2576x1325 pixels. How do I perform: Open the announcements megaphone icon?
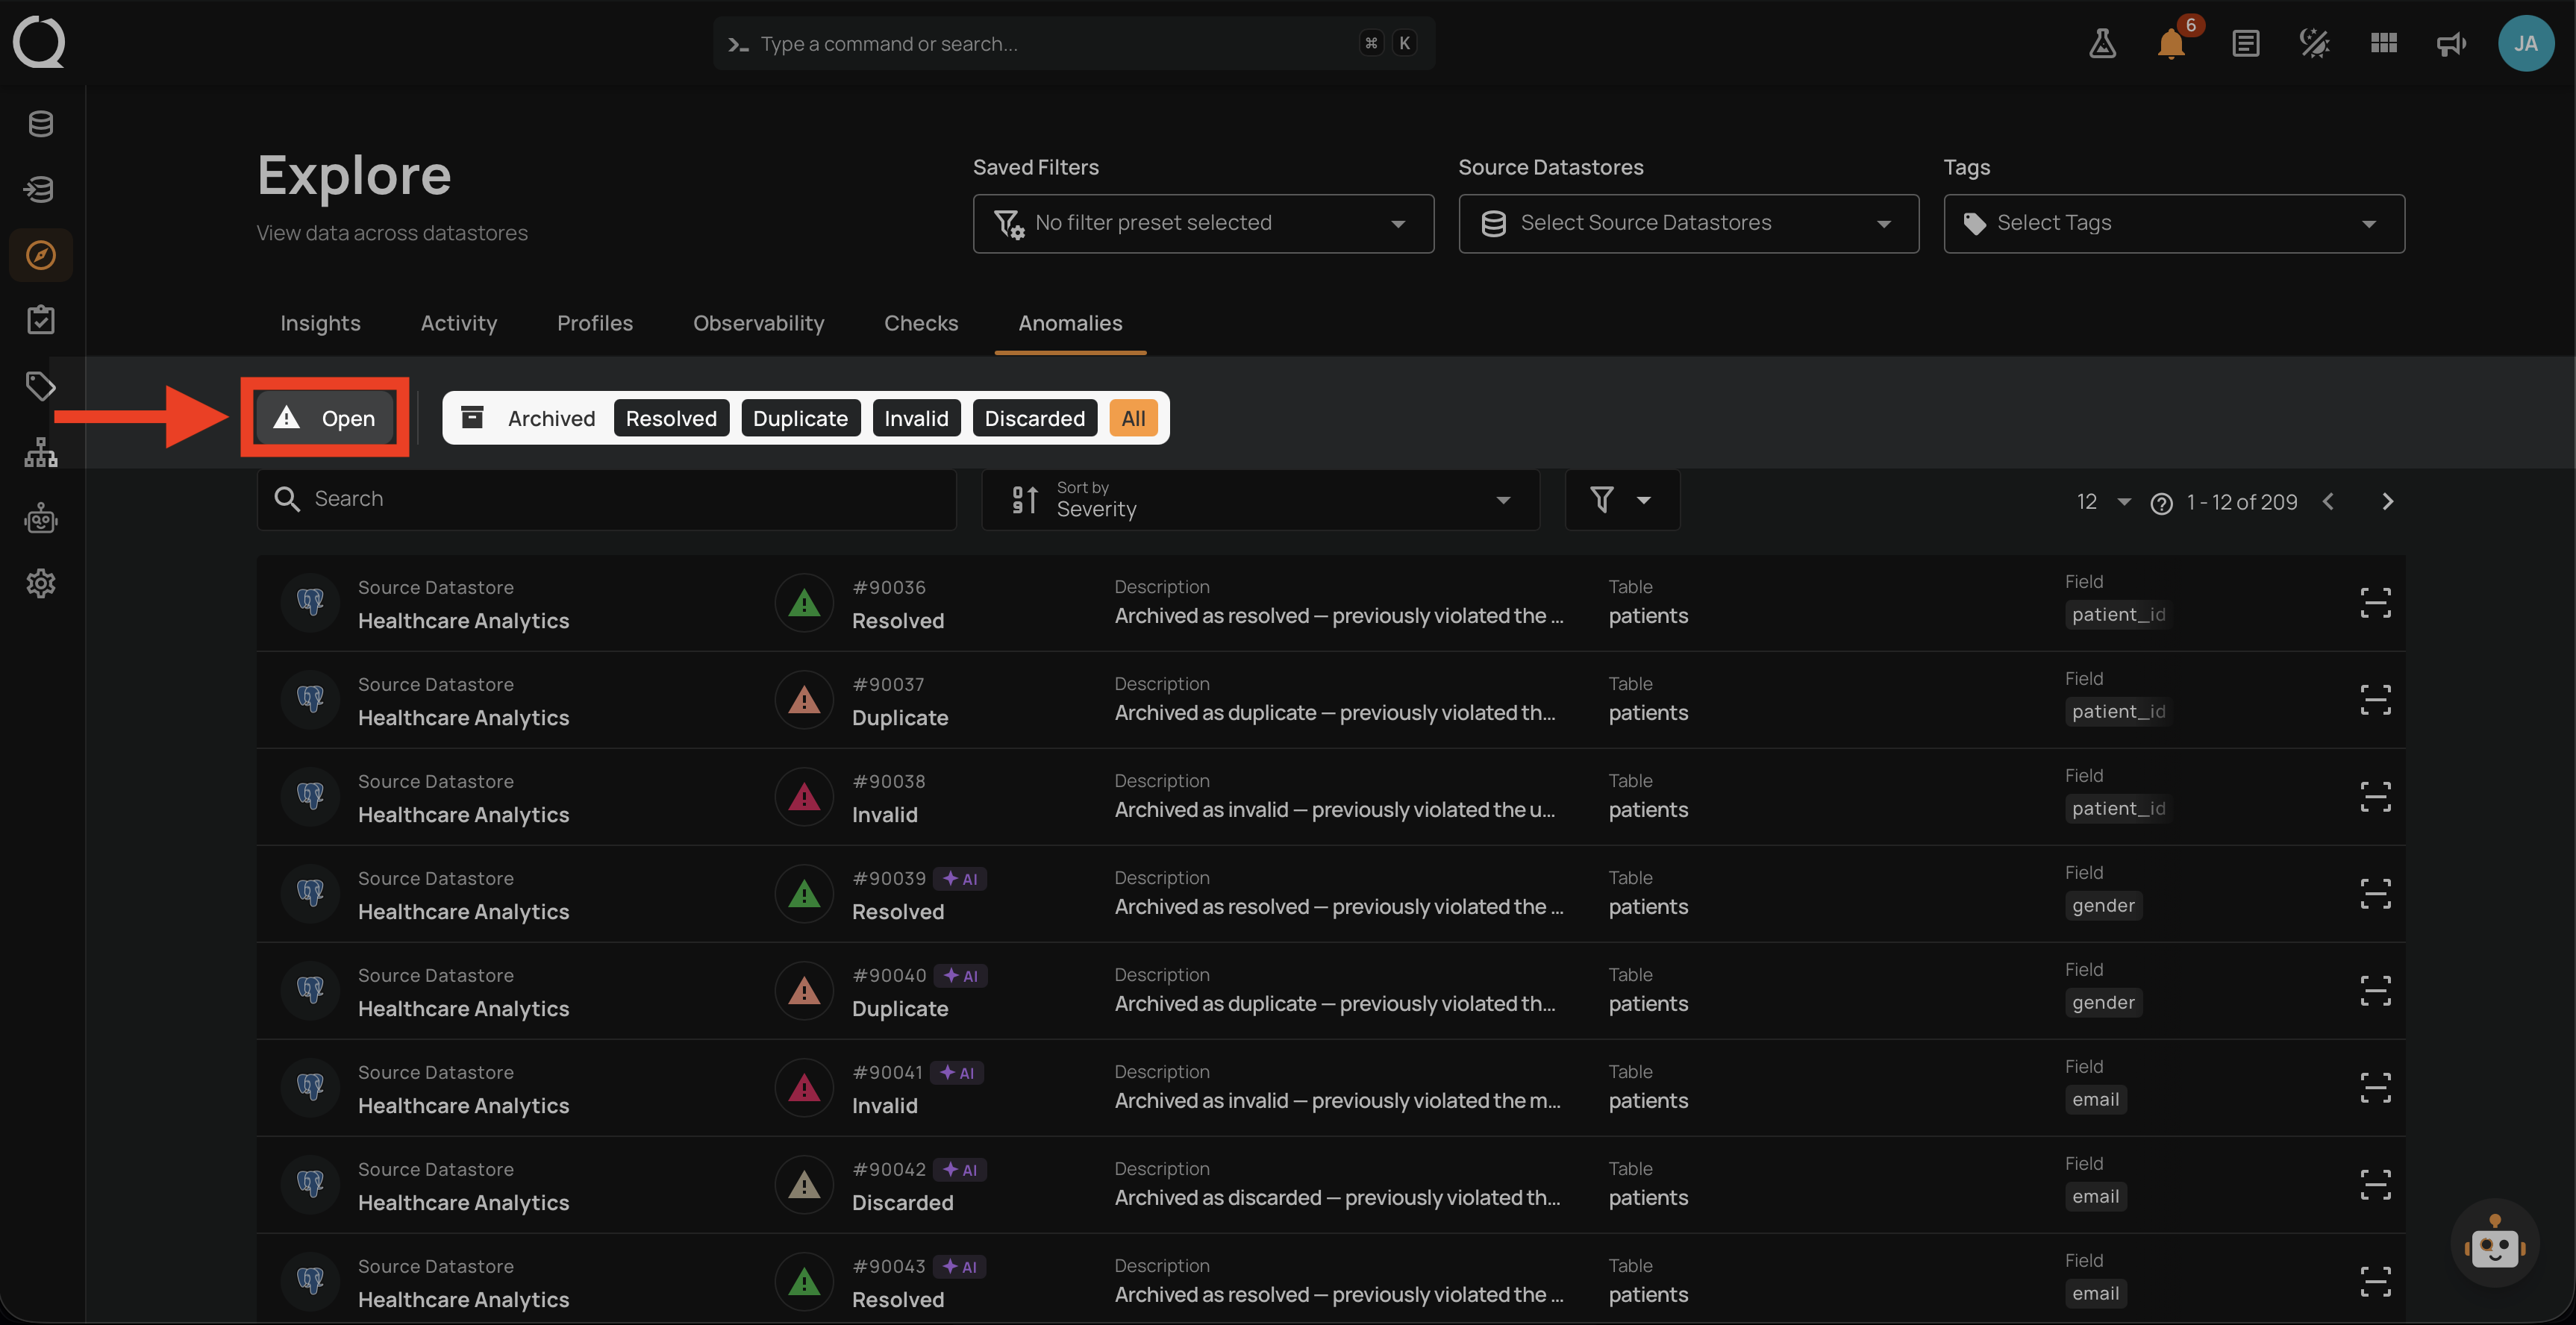2452,43
